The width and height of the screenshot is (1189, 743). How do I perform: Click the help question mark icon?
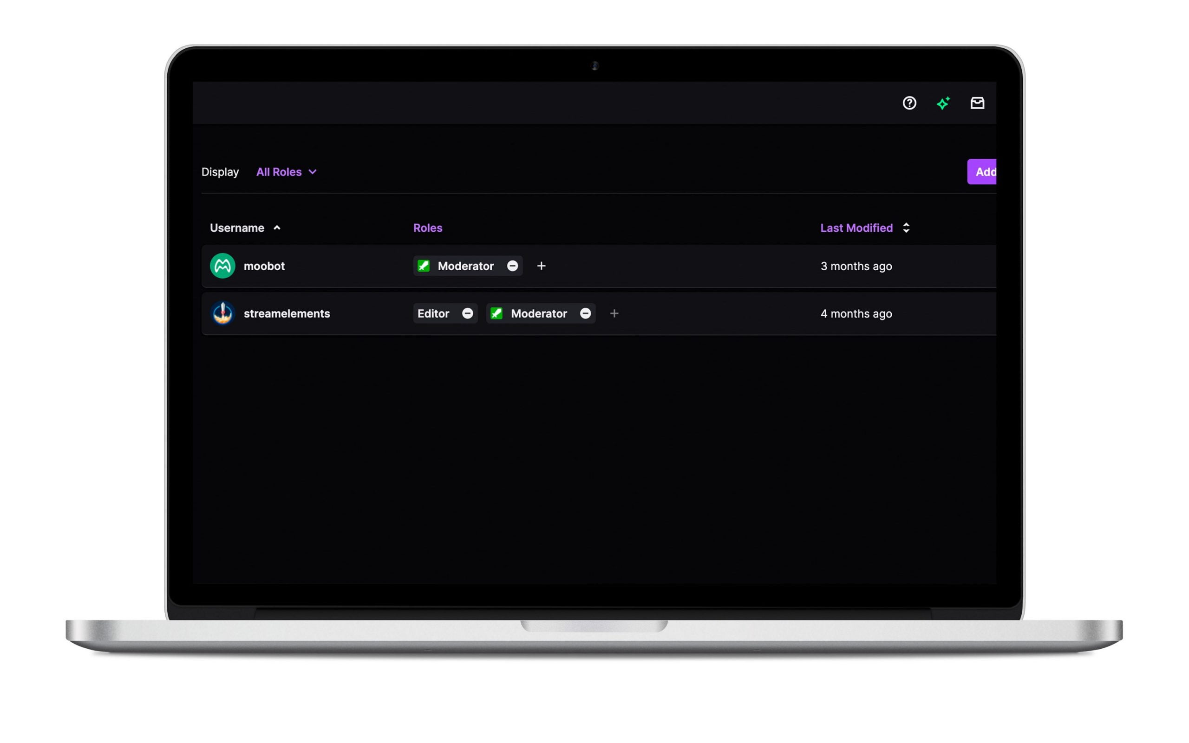[x=909, y=103]
